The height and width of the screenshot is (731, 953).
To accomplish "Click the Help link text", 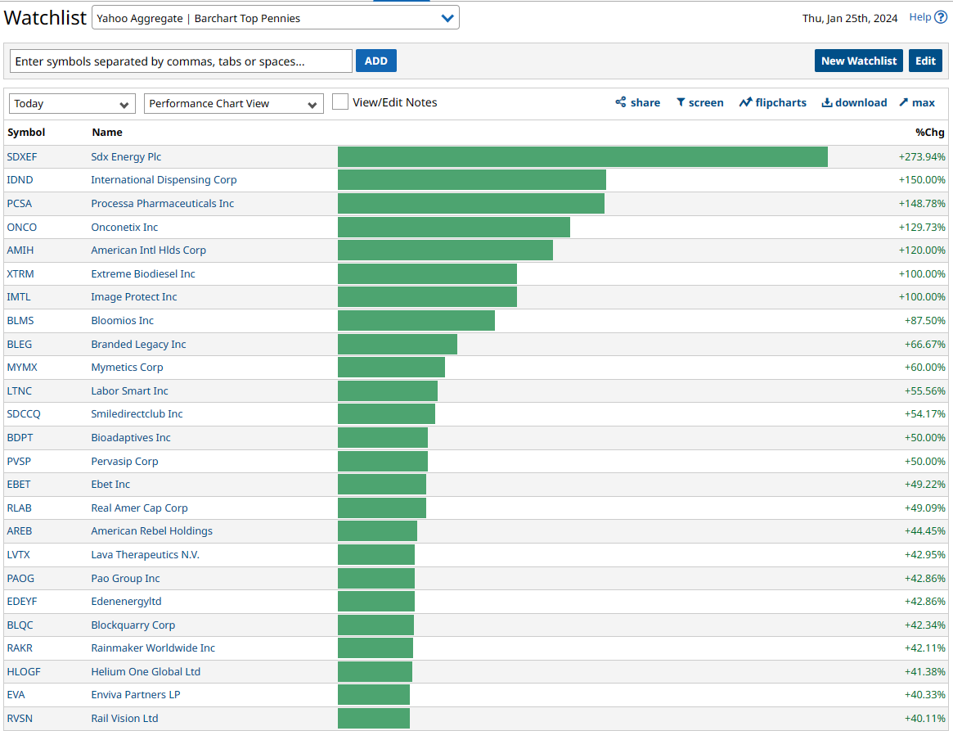I will (x=920, y=18).
